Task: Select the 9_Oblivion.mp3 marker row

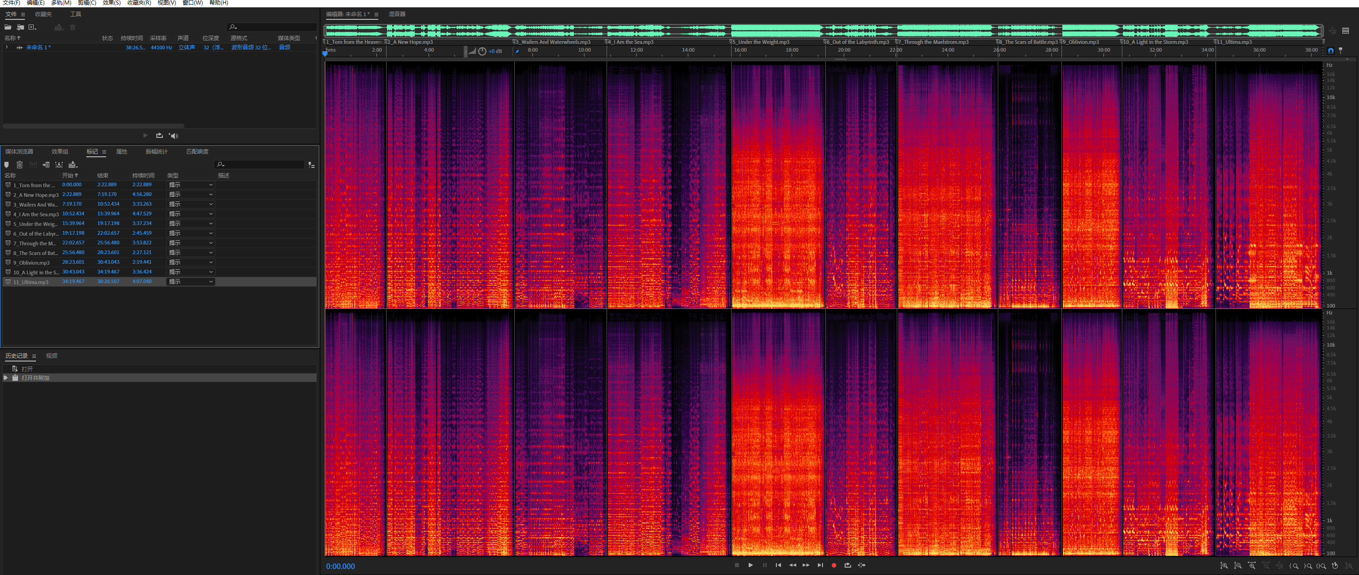Action: click(x=32, y=262)
